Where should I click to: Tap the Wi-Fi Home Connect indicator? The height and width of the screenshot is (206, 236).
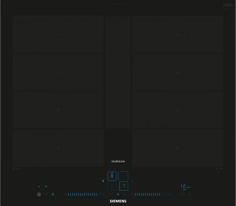[46, 186]
